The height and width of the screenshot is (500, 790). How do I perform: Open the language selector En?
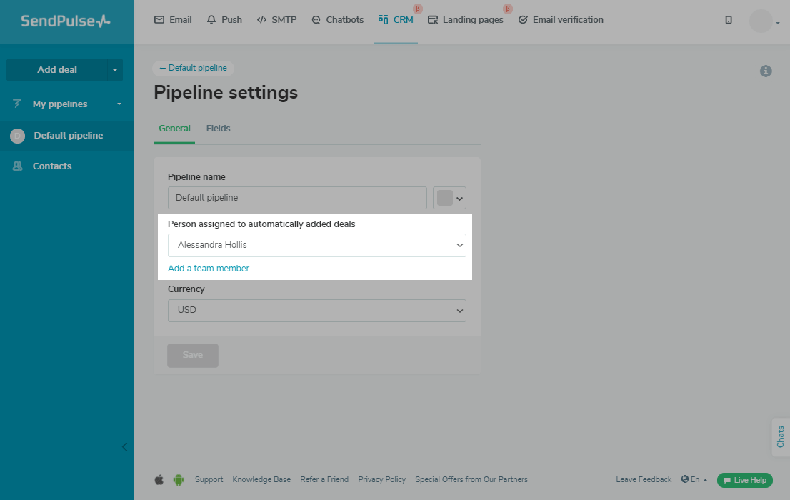[694, 480]
